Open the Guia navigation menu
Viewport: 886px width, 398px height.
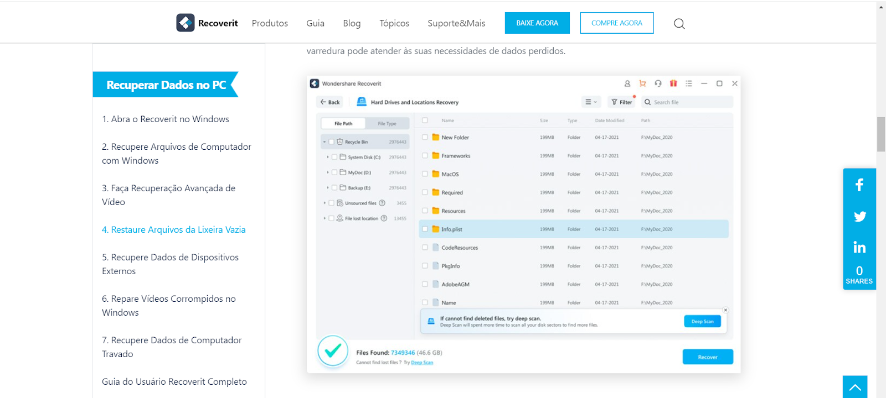pos(315,23)
